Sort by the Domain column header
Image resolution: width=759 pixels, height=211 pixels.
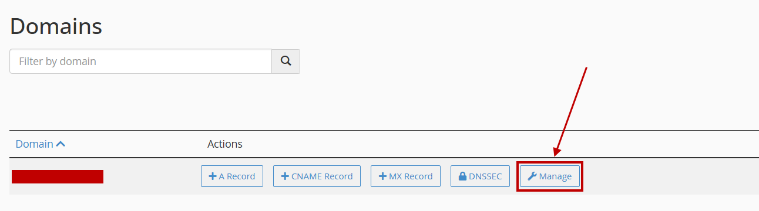pos(41,144)
